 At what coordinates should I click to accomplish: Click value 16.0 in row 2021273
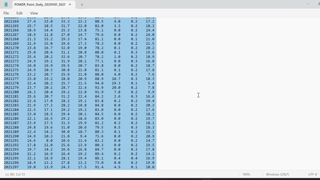tap(150, 61)
